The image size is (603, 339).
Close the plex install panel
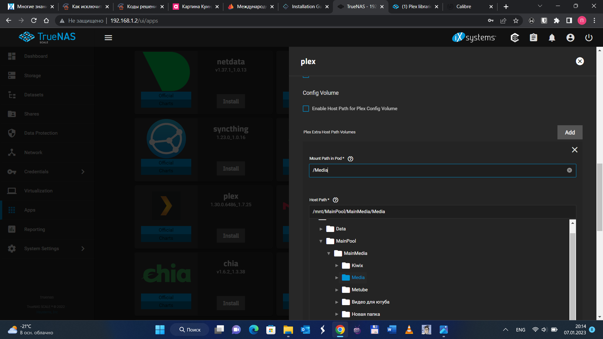[580, 61]
